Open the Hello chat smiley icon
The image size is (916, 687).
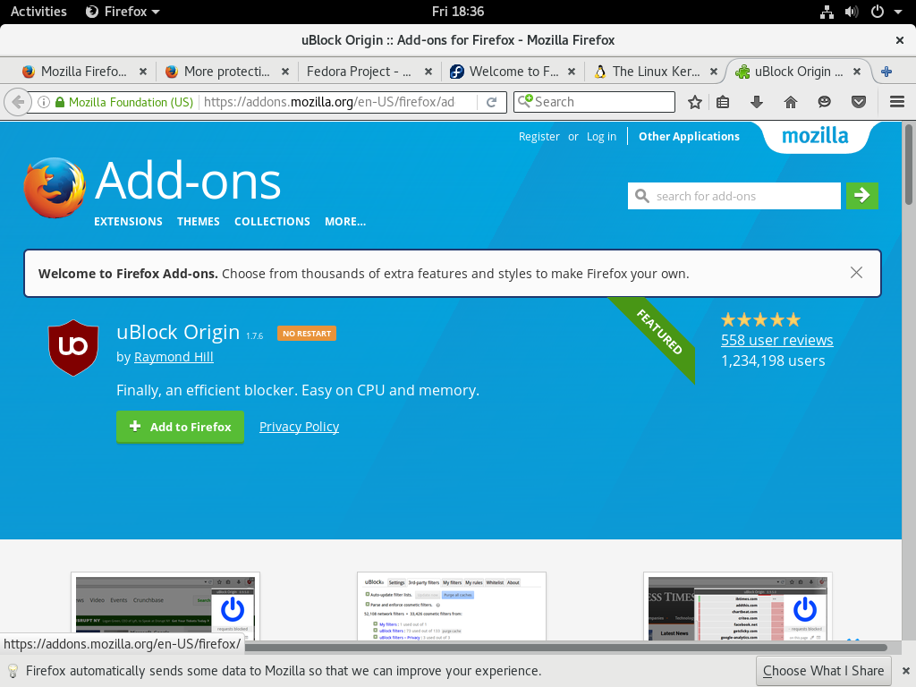[x=824, y=102]
